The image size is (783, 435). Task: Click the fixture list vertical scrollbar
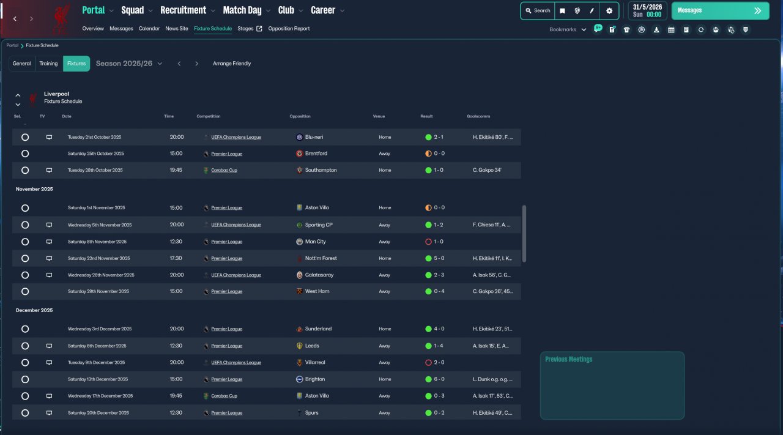(524, 234)
